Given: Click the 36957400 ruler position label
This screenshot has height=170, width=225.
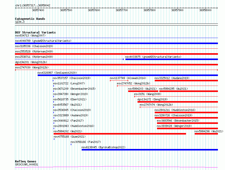Looking at the screenshot, I should pos(38,10).
